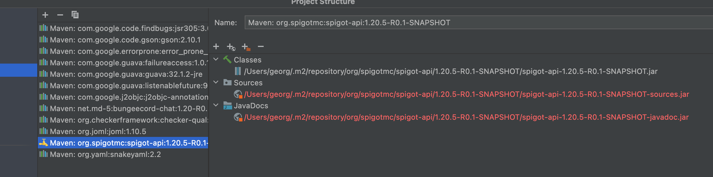Select the Maven guava 32.1.2-jre library
Image resolution: width=713 pixels, height=177 pixels.
click(123, 74)
